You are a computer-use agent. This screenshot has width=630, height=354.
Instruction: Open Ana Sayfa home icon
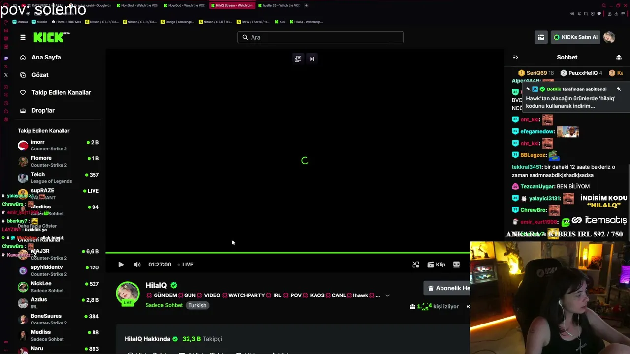coord(23,57)
